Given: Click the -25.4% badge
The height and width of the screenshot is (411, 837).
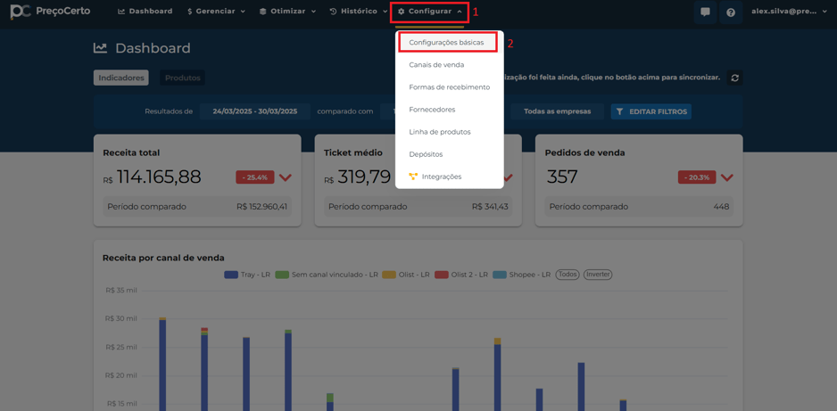Looking at the screenshot, I should coord(255,177).
